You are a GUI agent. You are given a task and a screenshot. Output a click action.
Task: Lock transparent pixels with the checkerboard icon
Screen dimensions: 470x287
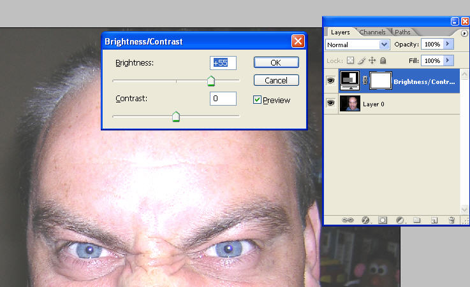coord(350,60)
